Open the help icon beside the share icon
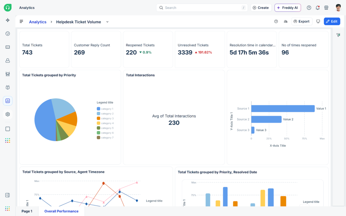 [276, 21]
